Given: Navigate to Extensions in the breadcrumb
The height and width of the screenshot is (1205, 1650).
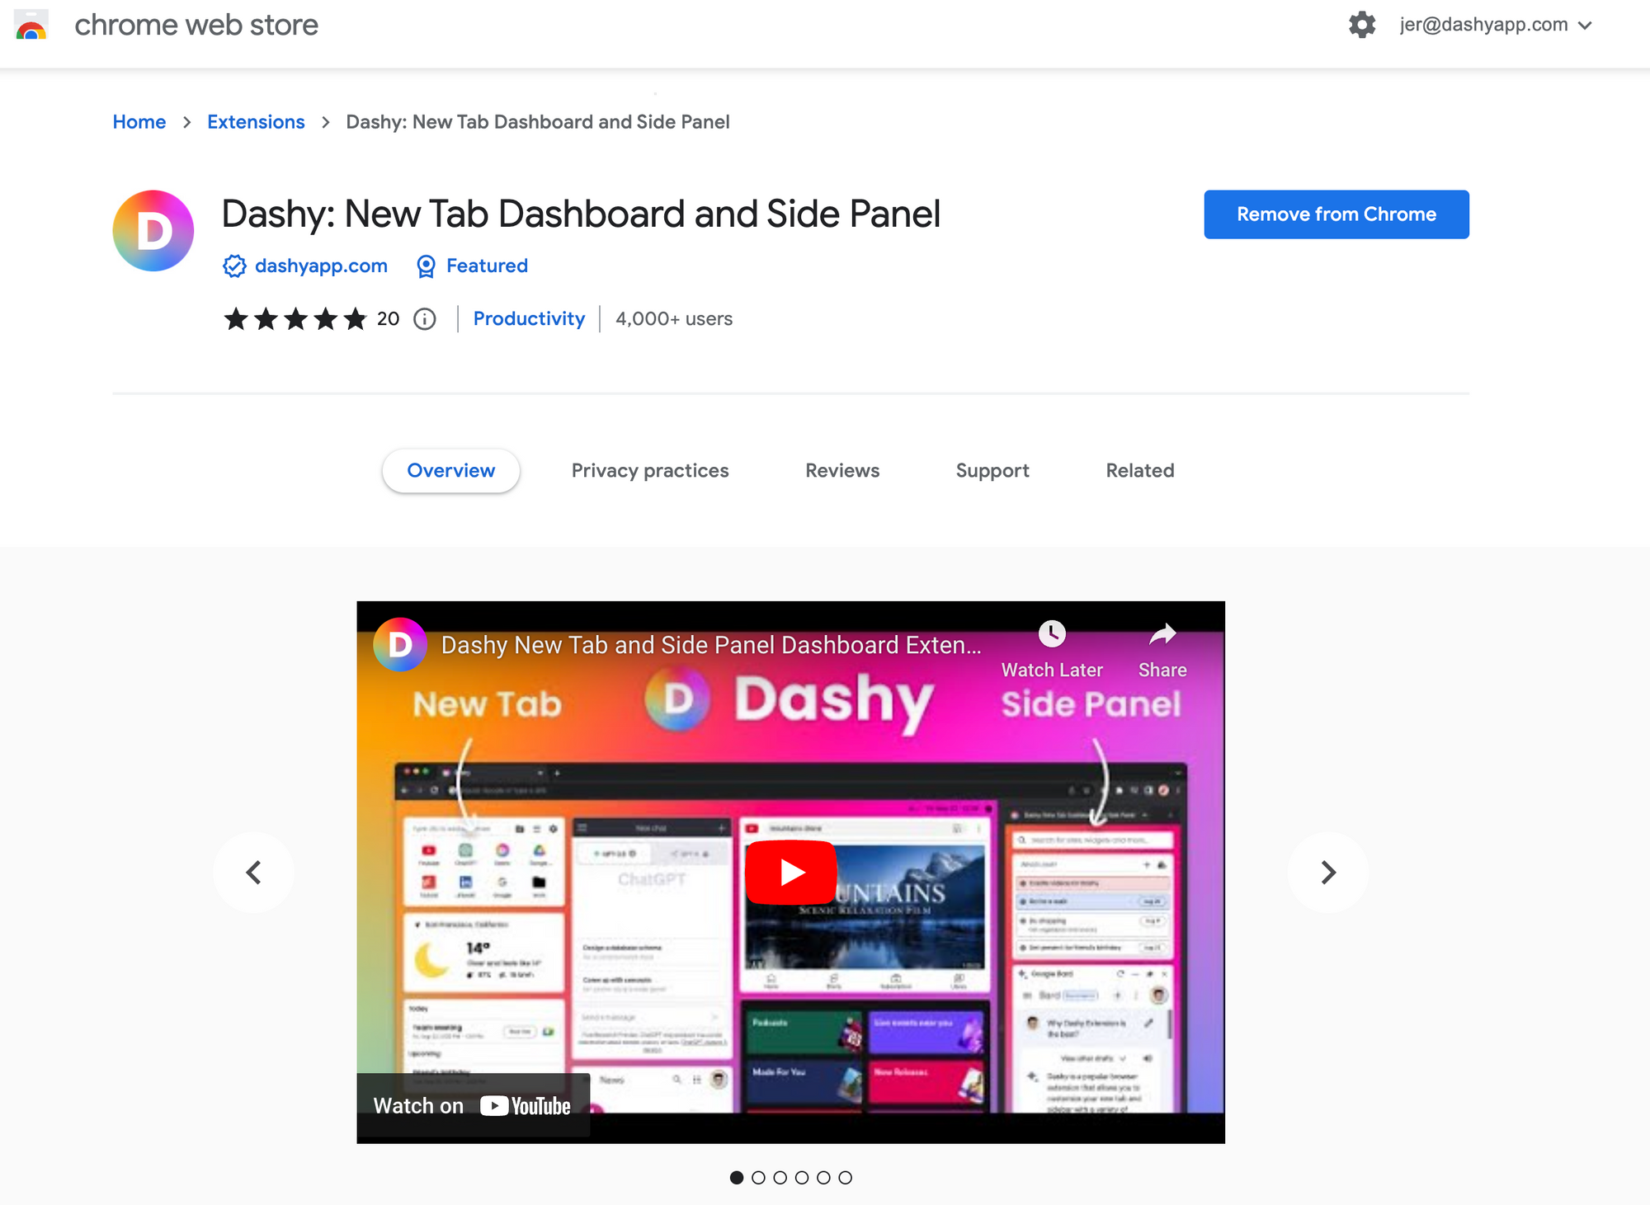Looking at the screenshot, I should (256, 121).
